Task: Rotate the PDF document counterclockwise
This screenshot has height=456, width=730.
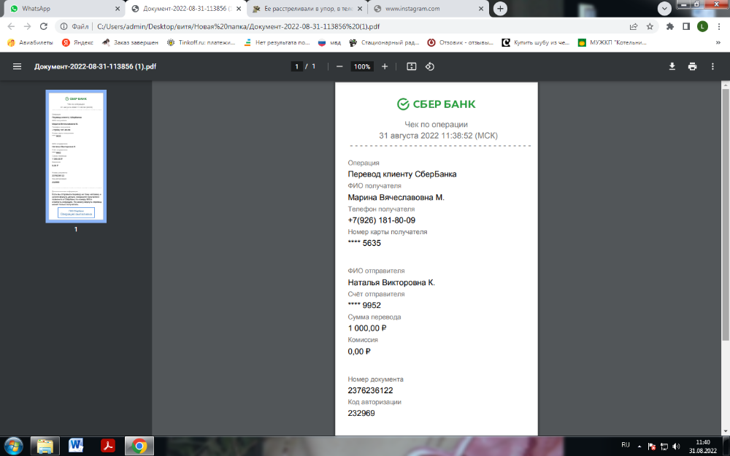Action: tap(430, 66)
